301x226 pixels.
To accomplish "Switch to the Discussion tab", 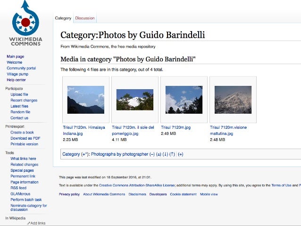I will click(x=85, y=18).
